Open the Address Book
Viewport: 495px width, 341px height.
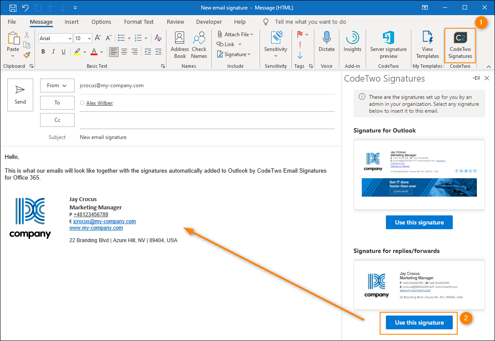coord(180,45)
